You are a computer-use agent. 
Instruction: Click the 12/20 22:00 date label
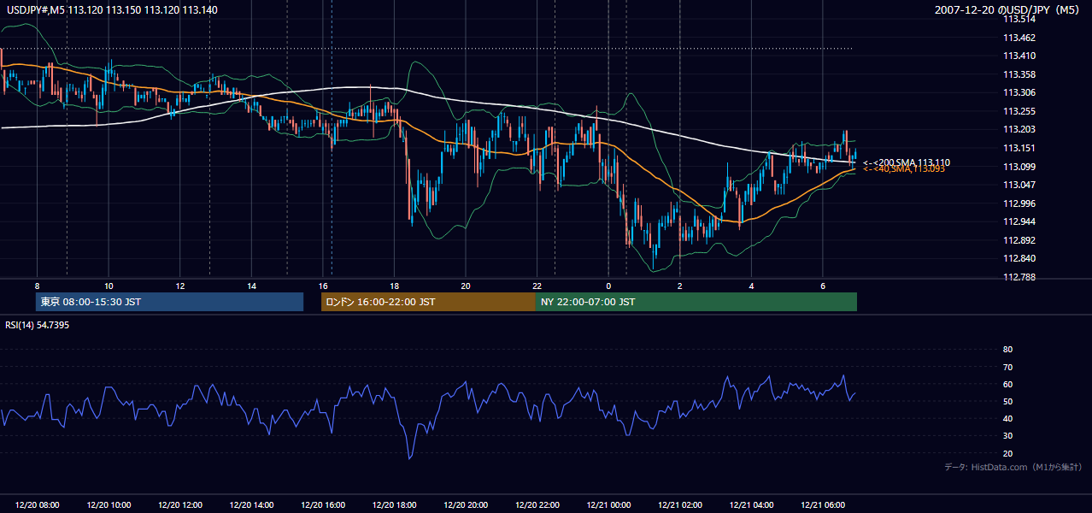(537, 505)
